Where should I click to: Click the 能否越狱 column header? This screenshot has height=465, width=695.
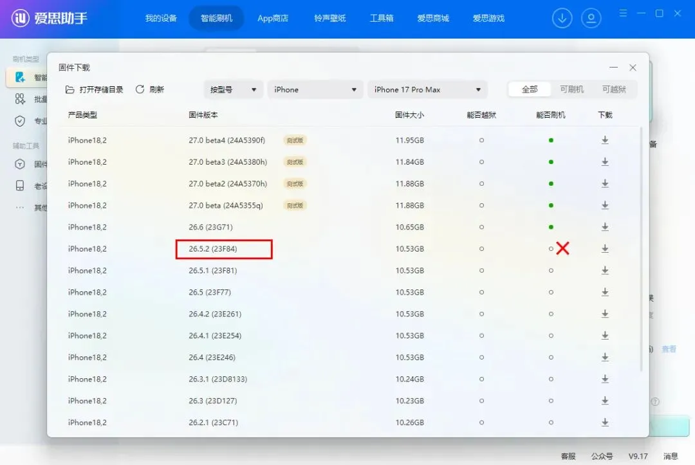pos(481,114)
